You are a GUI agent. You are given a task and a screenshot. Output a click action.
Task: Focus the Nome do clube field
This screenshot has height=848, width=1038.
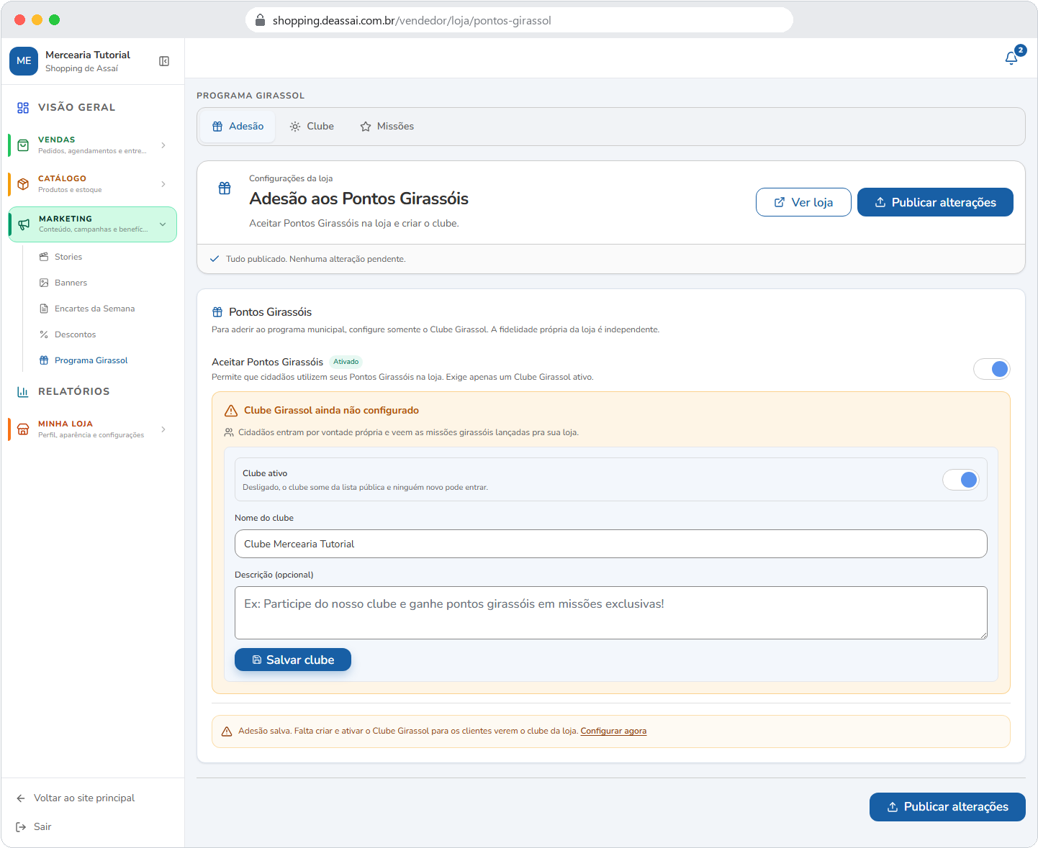[610, 544]
